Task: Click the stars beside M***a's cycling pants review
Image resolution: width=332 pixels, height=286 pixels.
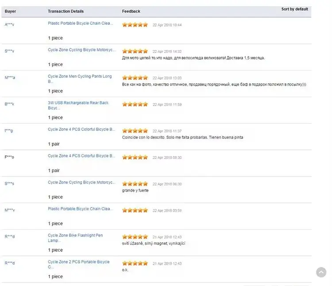Action: pyautogui.click(x=135, y=78)
